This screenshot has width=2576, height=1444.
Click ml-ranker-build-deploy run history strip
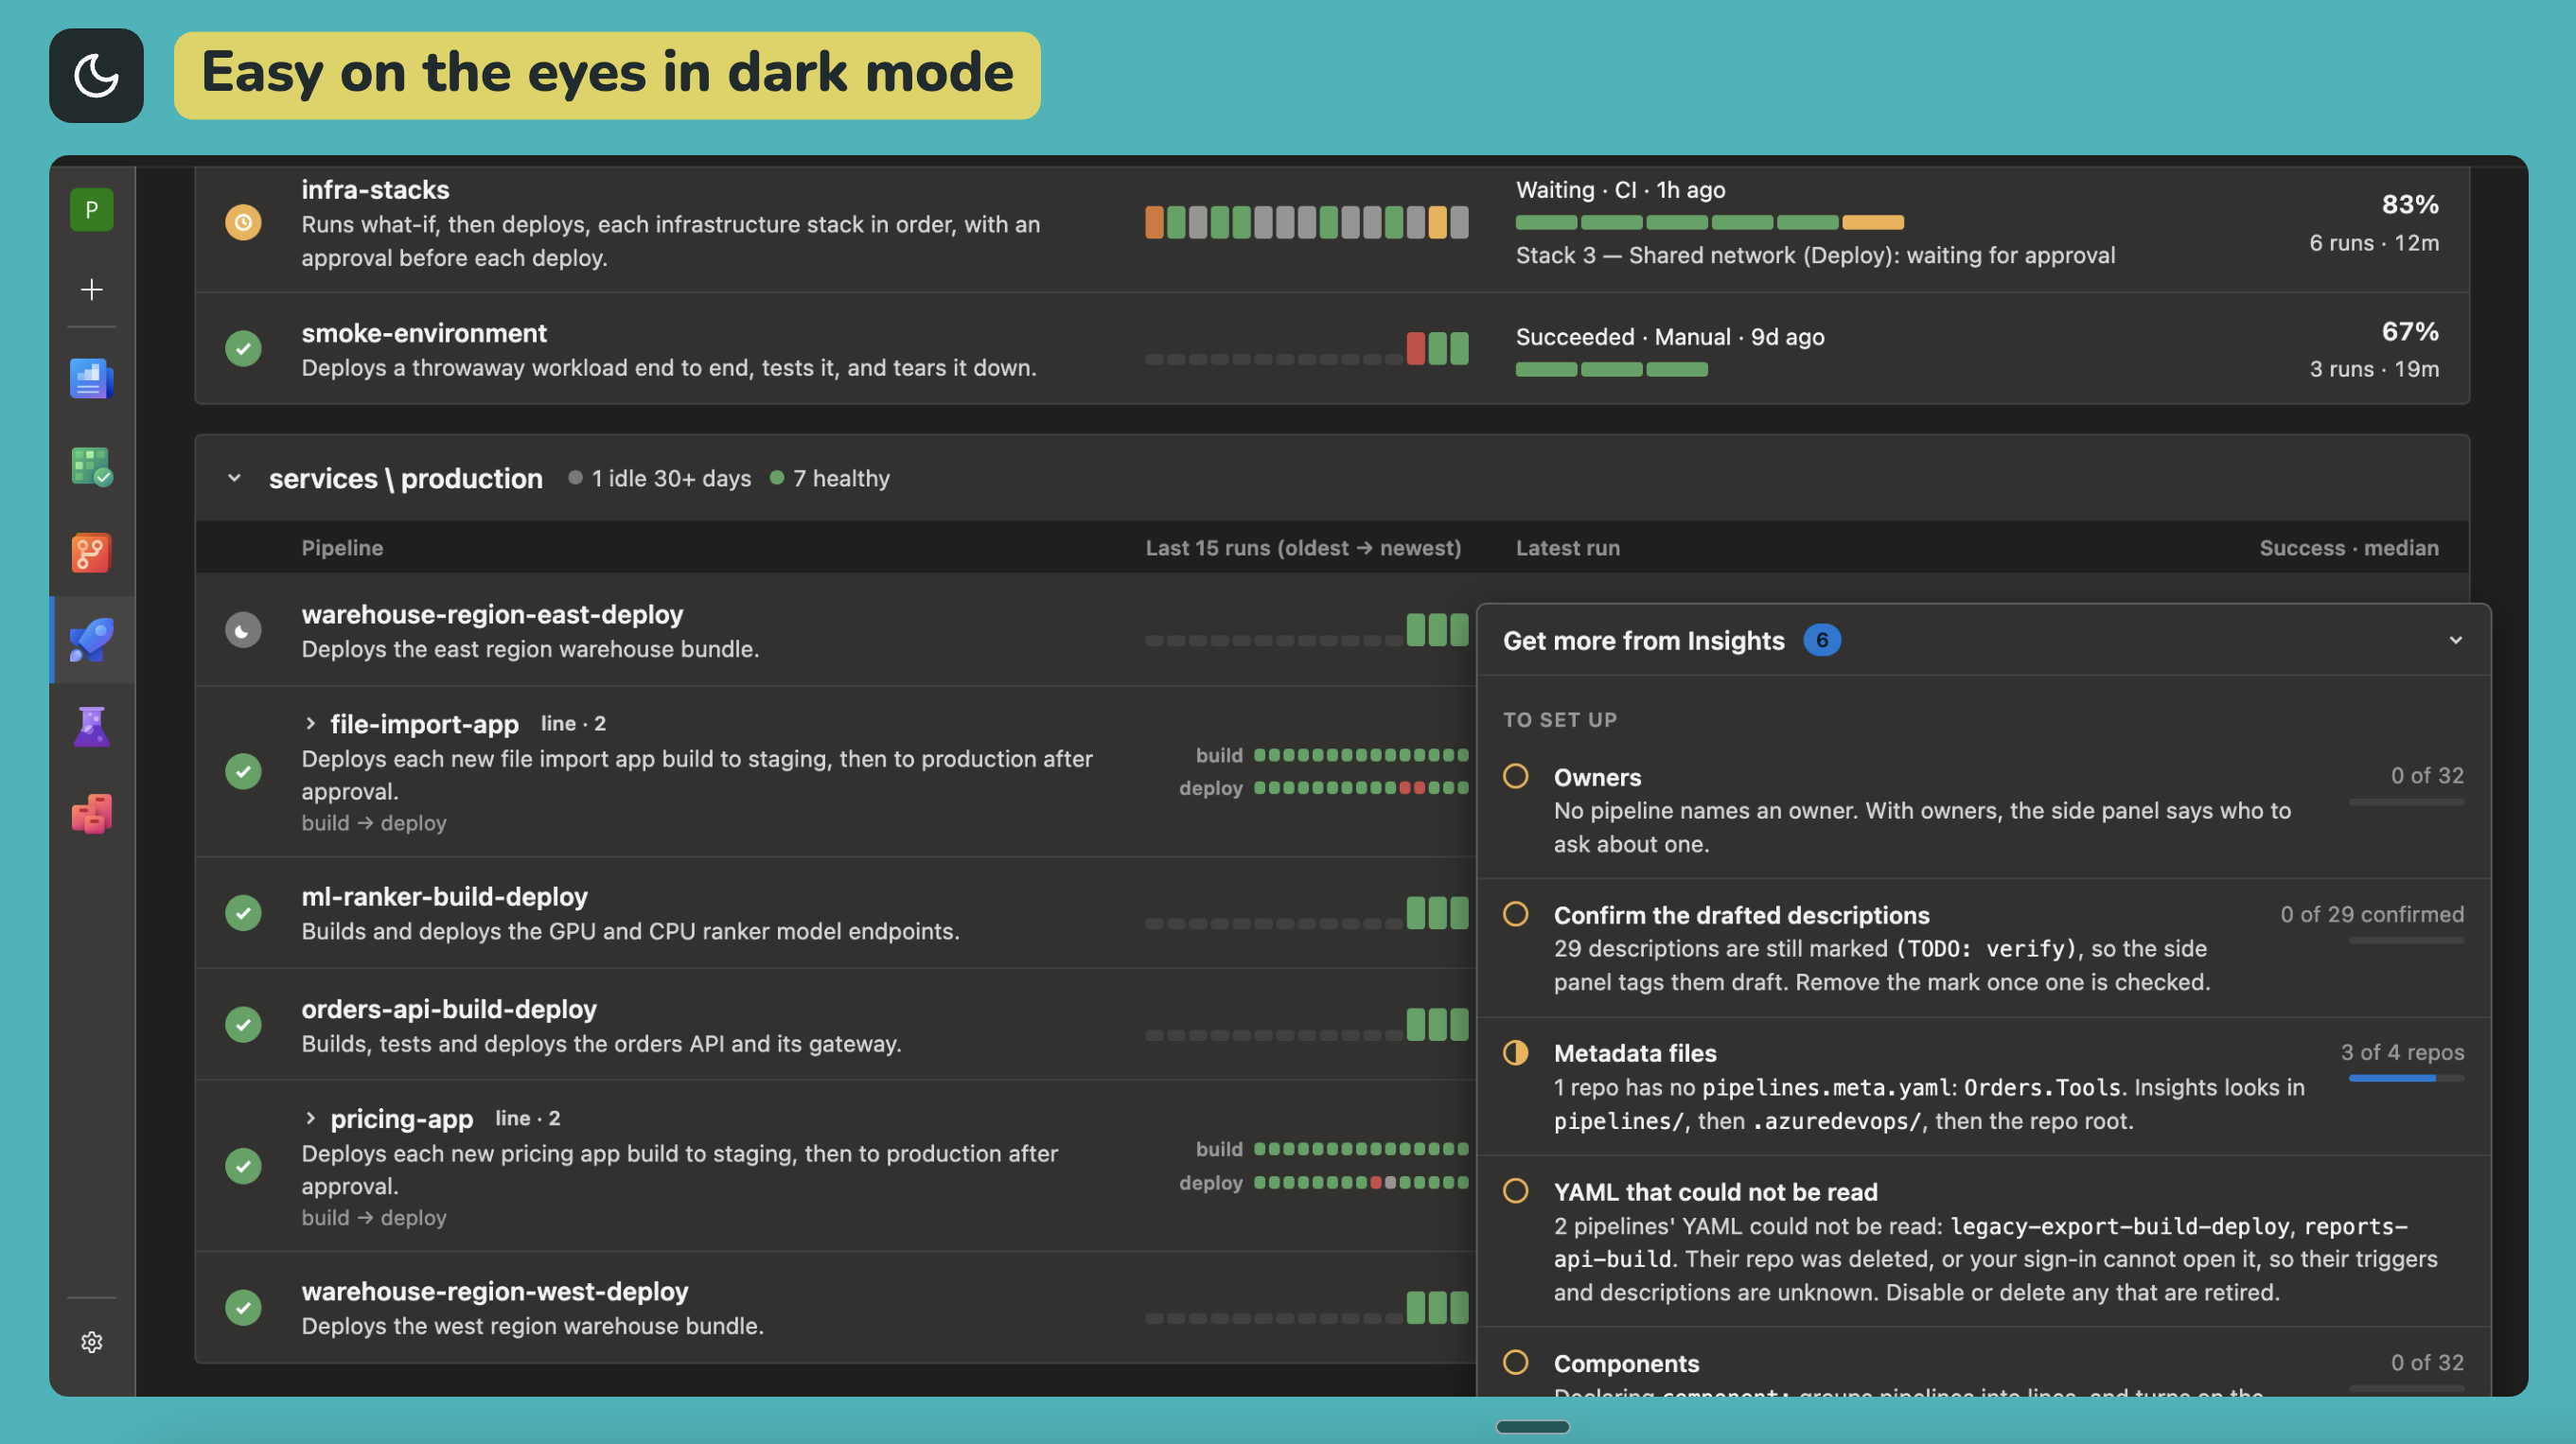[1306, 913]
